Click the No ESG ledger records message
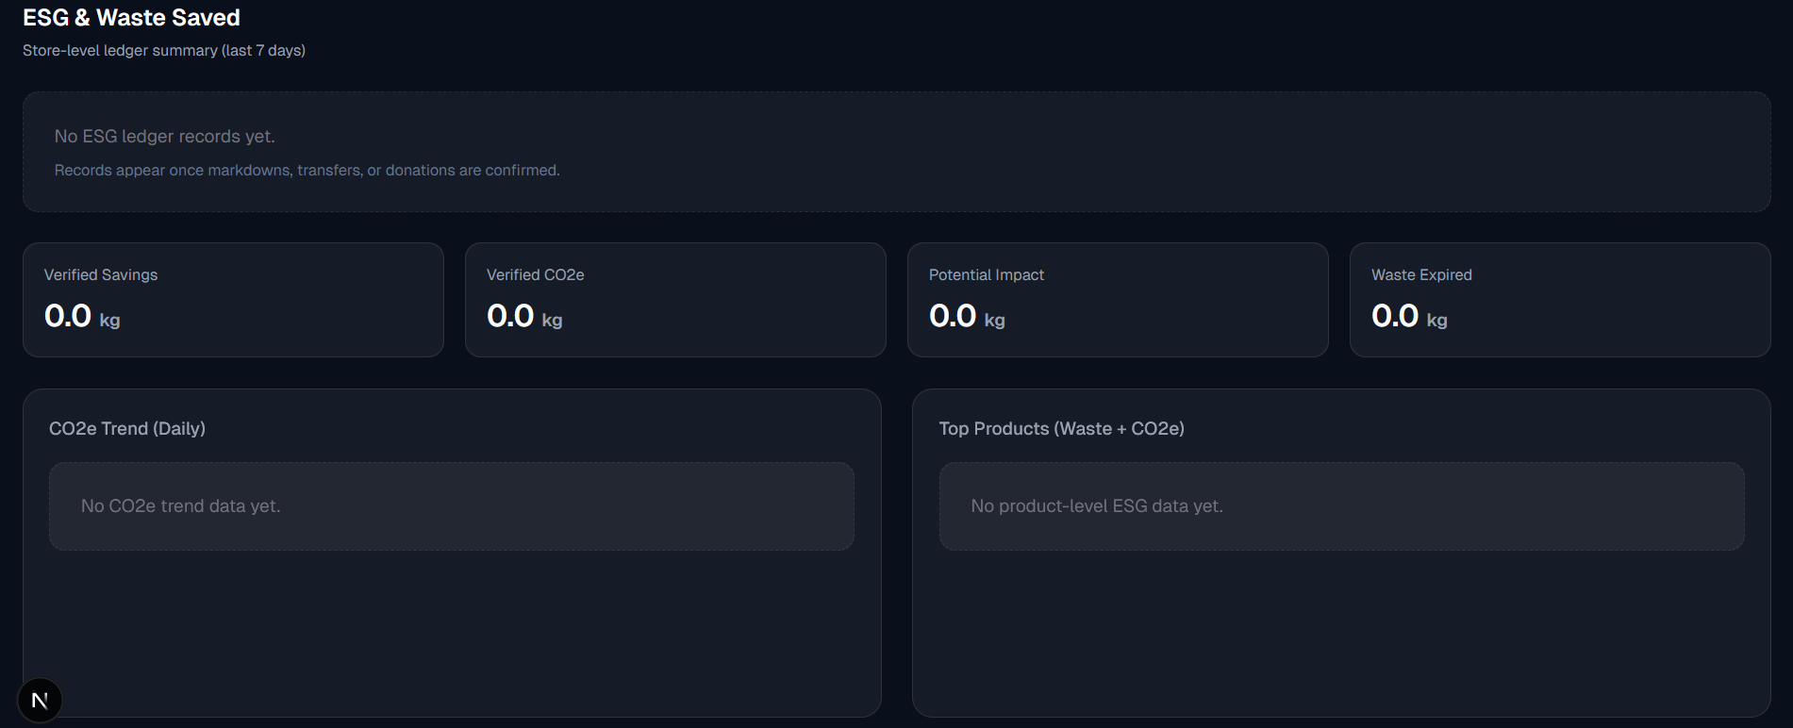The image size is (1793, 728). pos(165,137)
